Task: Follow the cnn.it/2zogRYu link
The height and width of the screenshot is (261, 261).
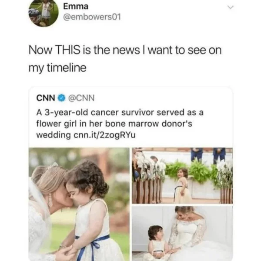Action: (104, 135)
